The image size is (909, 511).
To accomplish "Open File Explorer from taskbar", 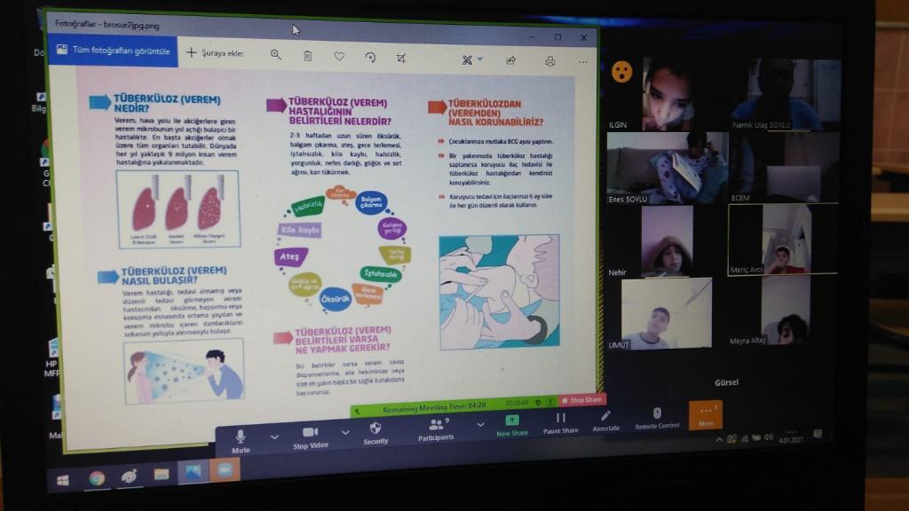I will [x=162, y=475].
